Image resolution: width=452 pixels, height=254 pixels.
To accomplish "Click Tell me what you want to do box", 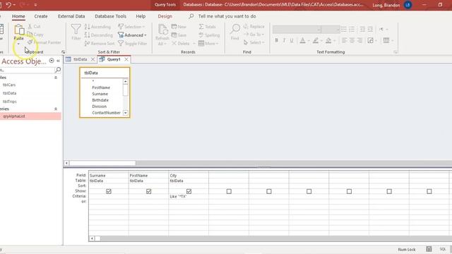I will click(227, 16).
